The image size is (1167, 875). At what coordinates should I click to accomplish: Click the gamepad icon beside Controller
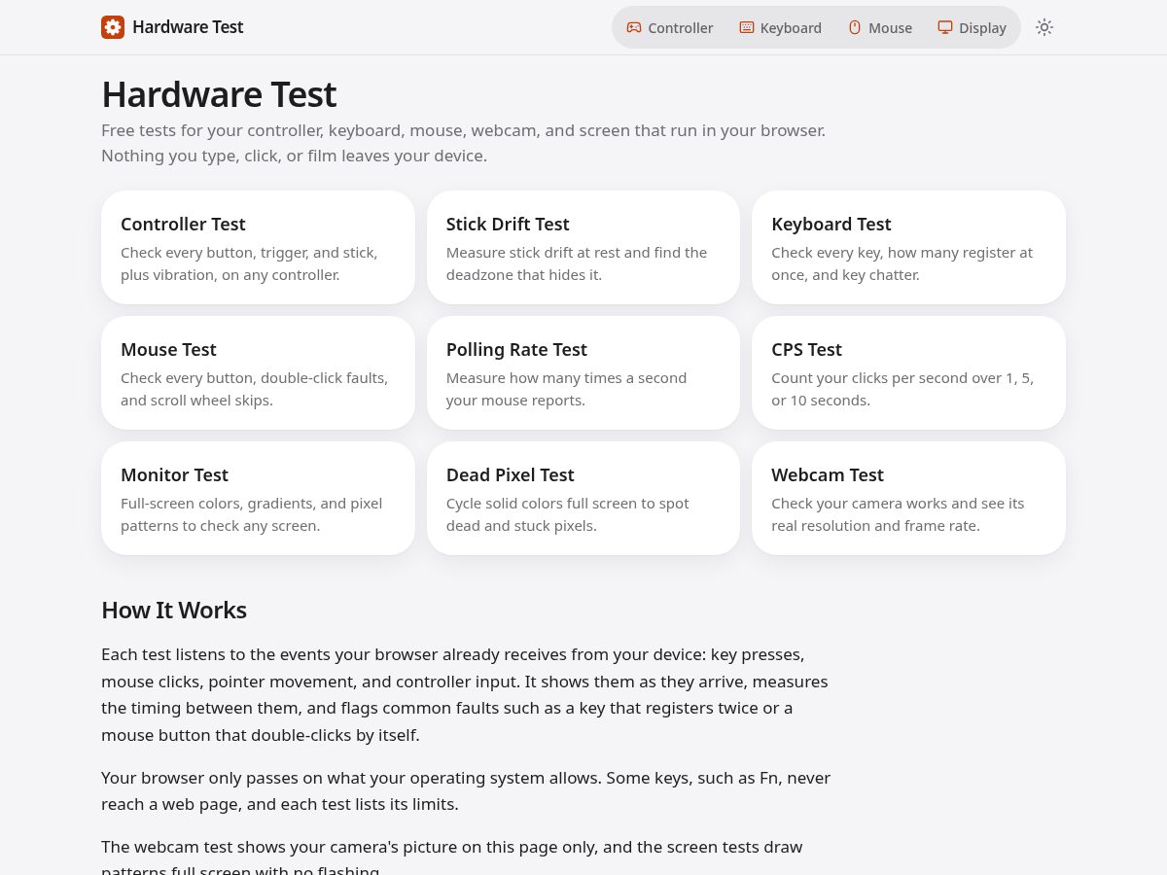pos(634,27)
